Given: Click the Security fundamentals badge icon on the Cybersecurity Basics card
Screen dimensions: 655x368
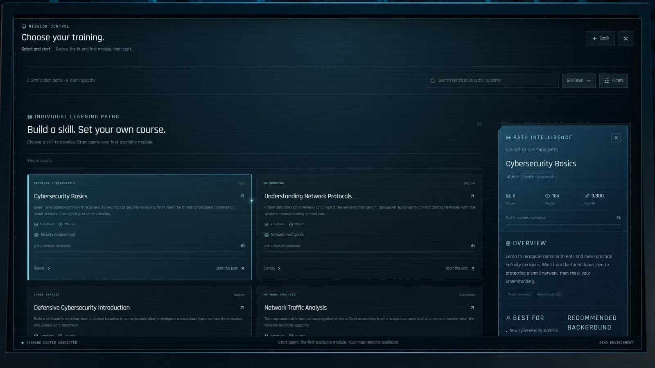Looking at the screenshot, I should (x=36, y=235).
